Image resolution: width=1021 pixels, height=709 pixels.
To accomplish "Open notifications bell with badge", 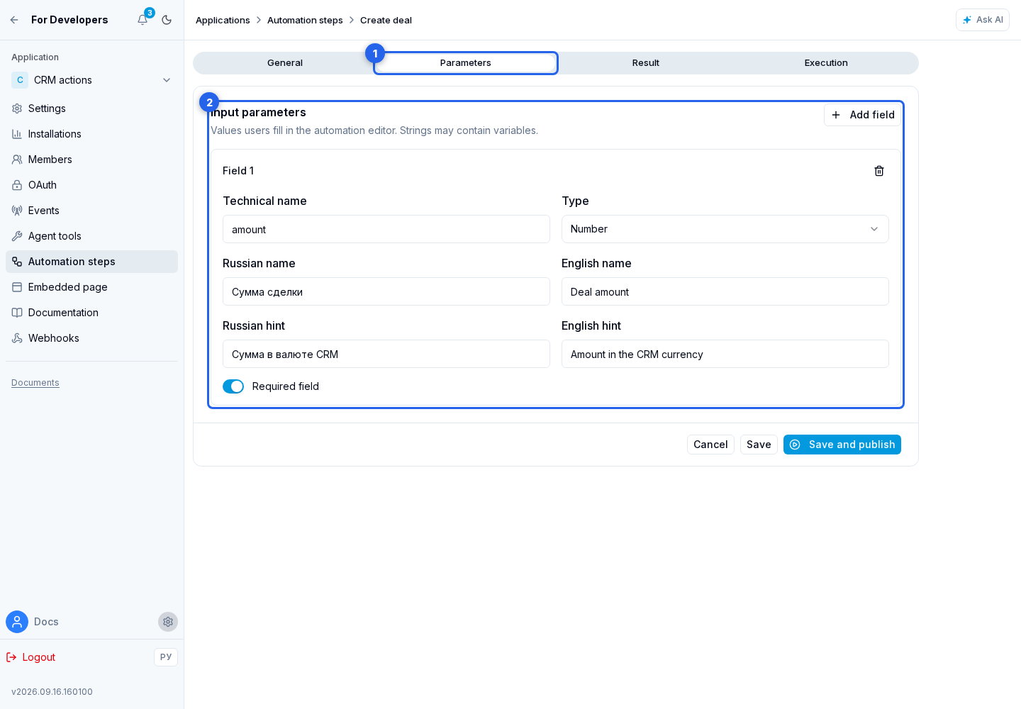I will point(143,20).
